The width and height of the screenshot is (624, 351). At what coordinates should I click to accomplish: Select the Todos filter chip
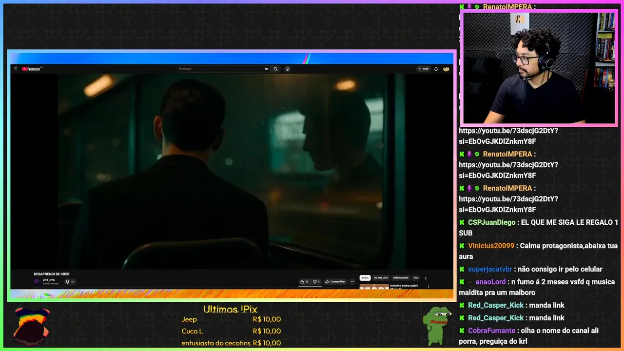(x=365, y=278)
